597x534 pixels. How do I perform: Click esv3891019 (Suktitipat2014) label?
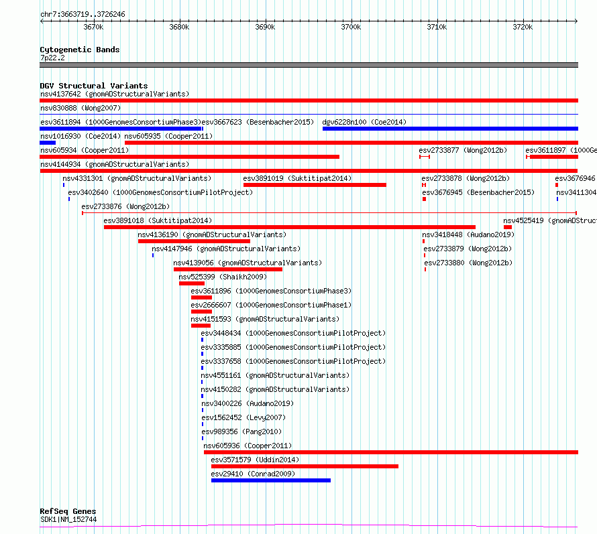coord(297,178)
